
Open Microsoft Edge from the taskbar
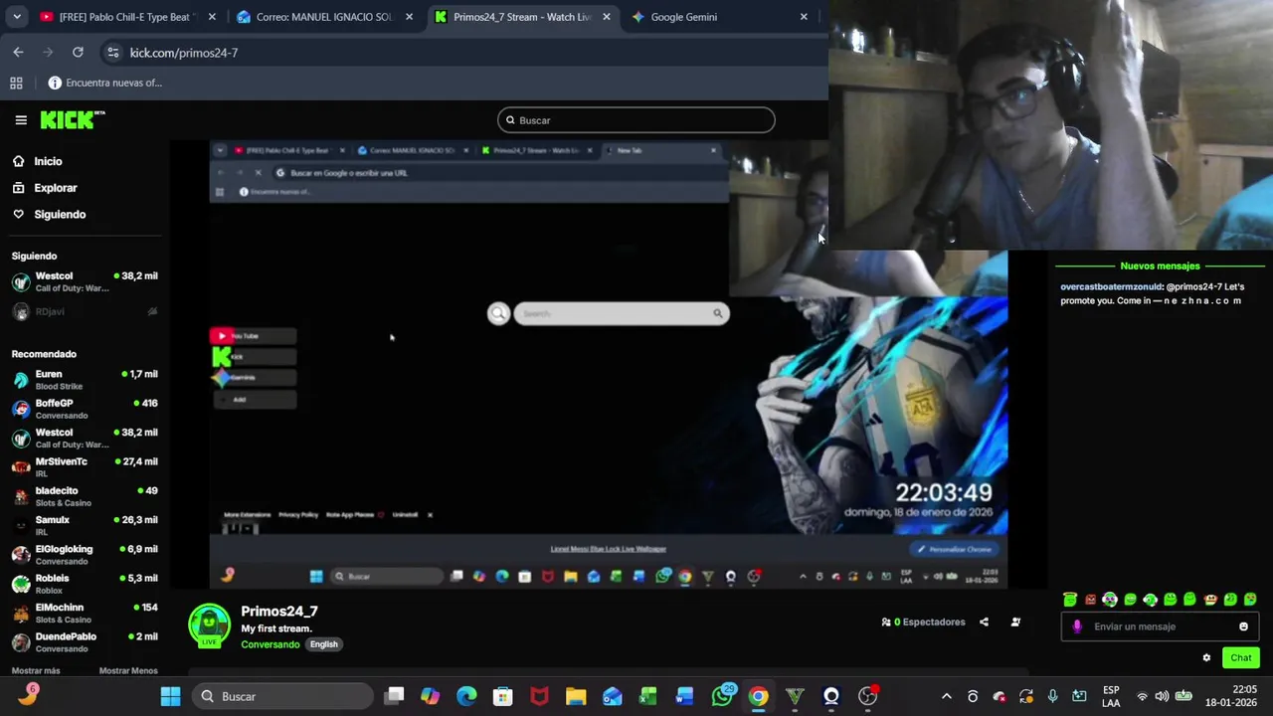tap(466, 696)
